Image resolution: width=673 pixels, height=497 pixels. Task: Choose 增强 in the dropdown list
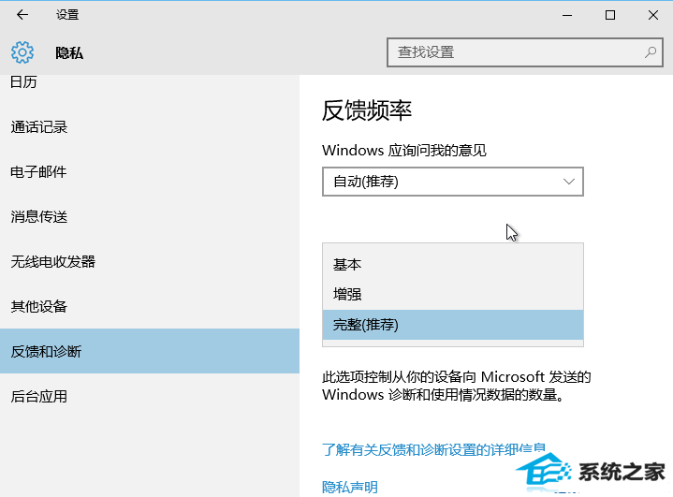453,295
